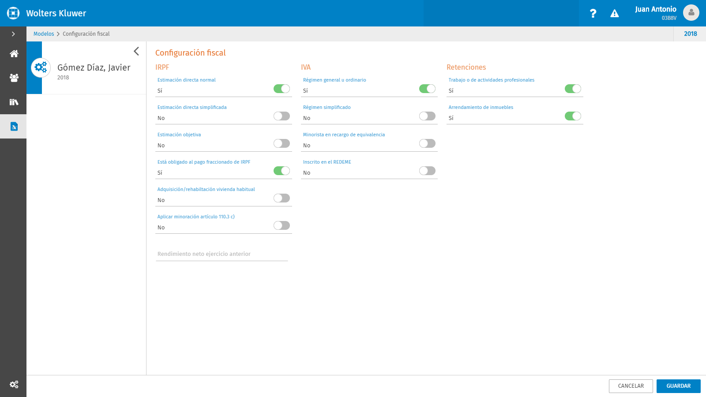The height and width of the screenshot is (397, 706).
Task: Click the user avatar for Juan Antonio
Action: point(691,13)
